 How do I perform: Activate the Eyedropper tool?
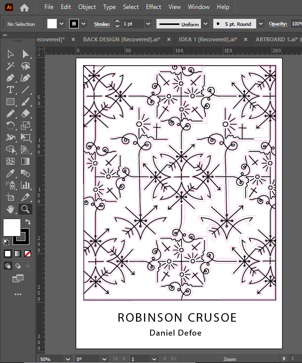pos(10,173)
